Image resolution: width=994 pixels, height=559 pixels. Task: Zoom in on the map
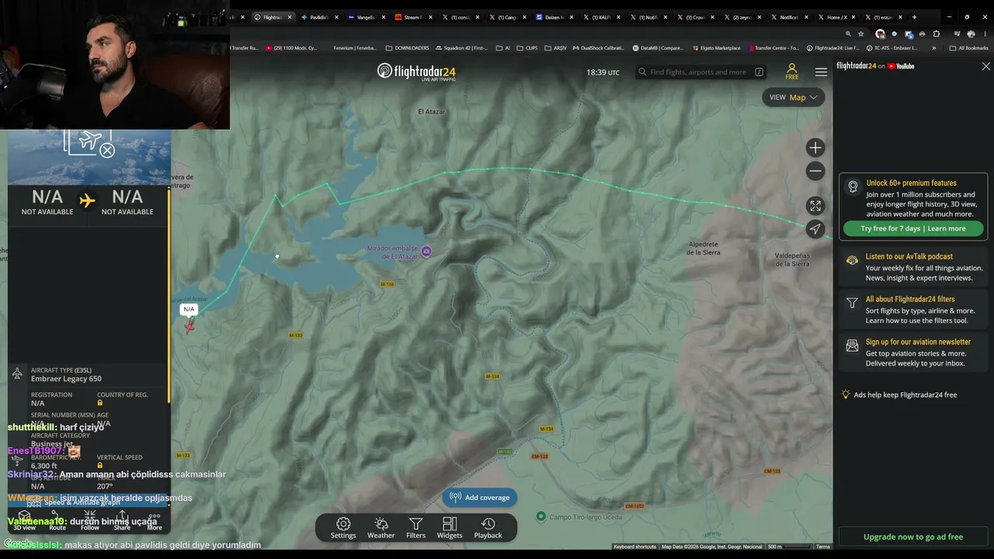[x=815, y=148]
